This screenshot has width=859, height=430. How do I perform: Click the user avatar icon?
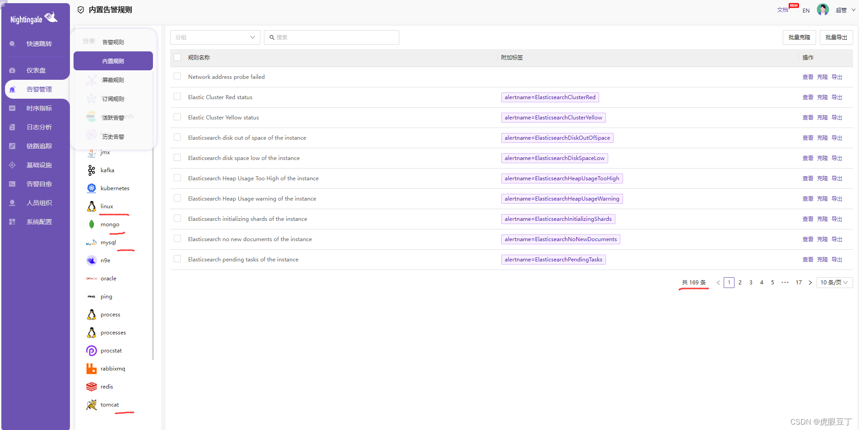823,9
